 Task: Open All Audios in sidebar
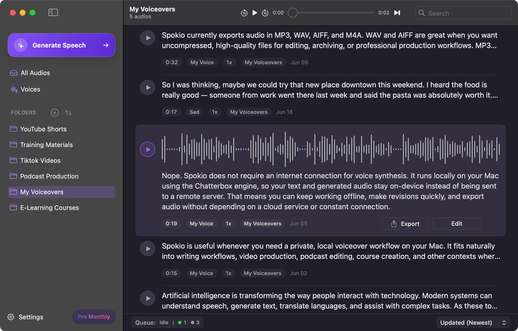(30, 73)
